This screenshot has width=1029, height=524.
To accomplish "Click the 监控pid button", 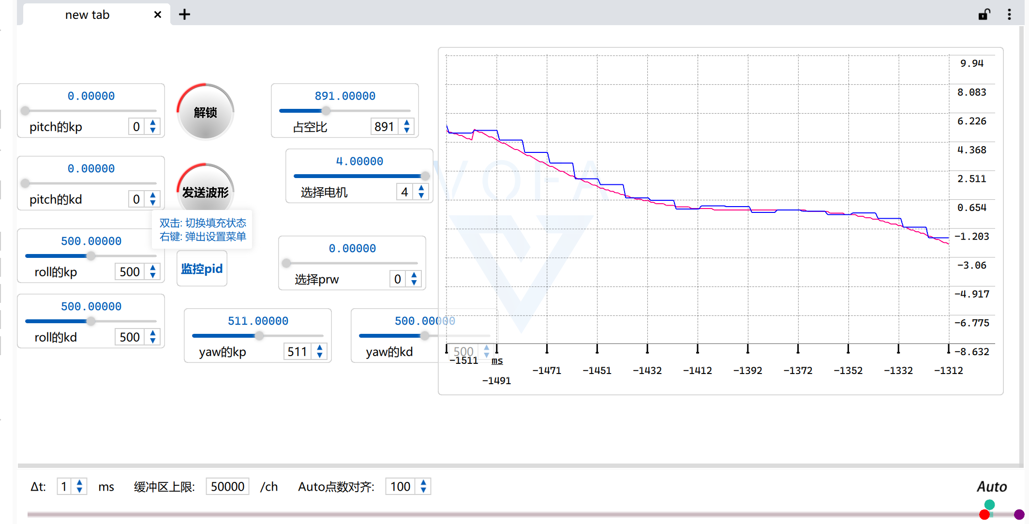I will pos(202,269).
